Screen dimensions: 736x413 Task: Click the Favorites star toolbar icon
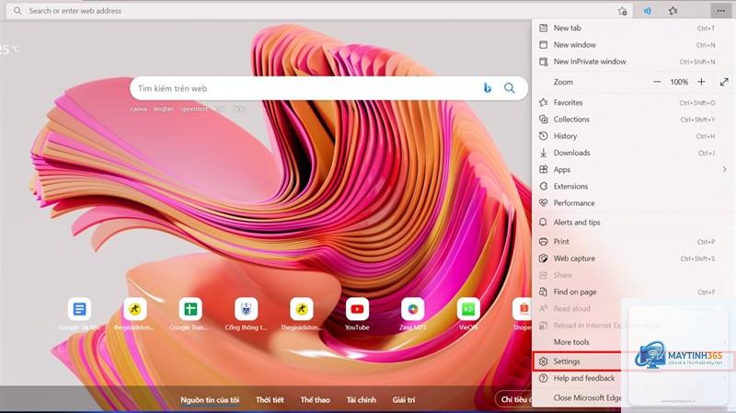[673, 11]
